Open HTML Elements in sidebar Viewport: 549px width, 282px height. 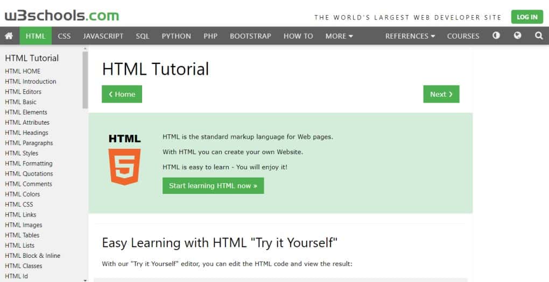26,112
